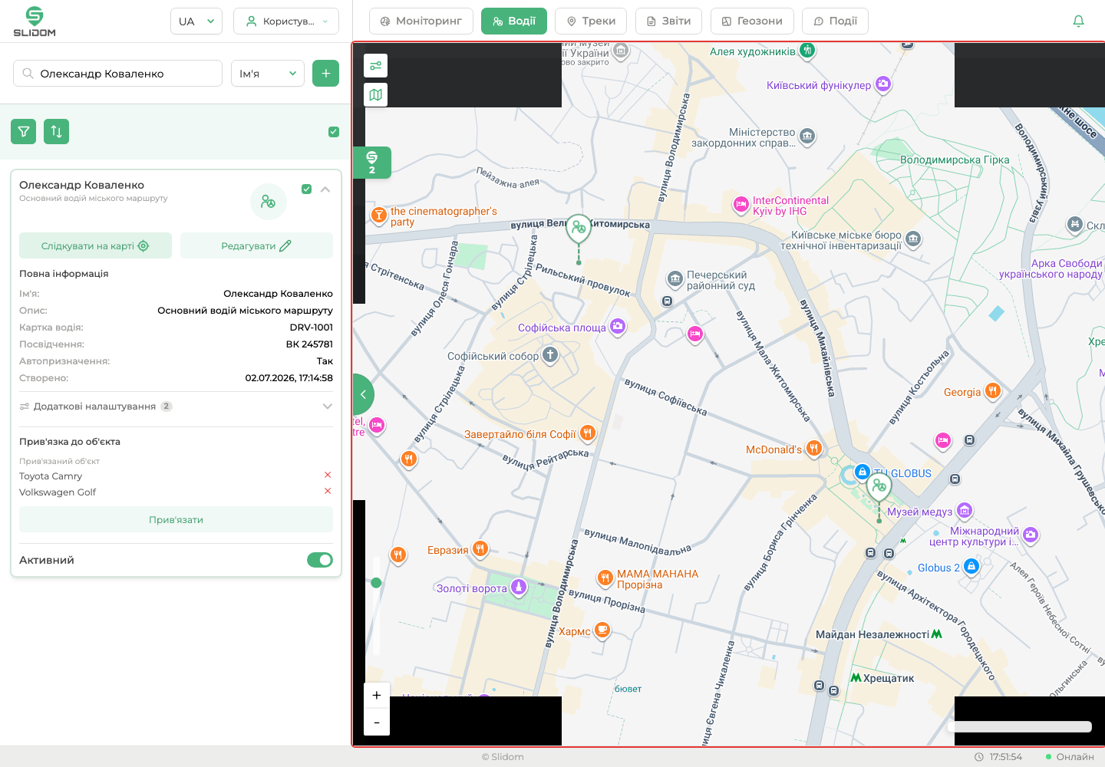
Task: Click Музей медуз map pin
Action: 965,510
